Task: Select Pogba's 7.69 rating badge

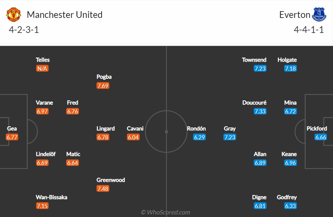Action: pos(103,86)
